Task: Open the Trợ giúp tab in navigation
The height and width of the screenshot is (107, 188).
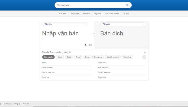Action: tap(126, 13)
